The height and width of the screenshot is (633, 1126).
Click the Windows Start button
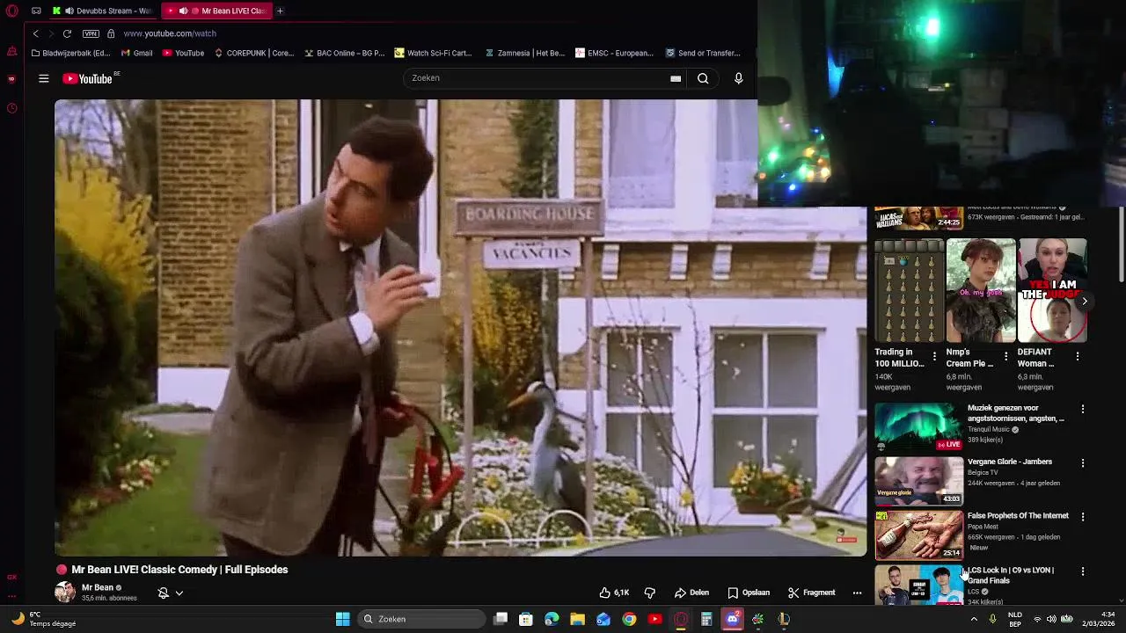click(342, 619)
